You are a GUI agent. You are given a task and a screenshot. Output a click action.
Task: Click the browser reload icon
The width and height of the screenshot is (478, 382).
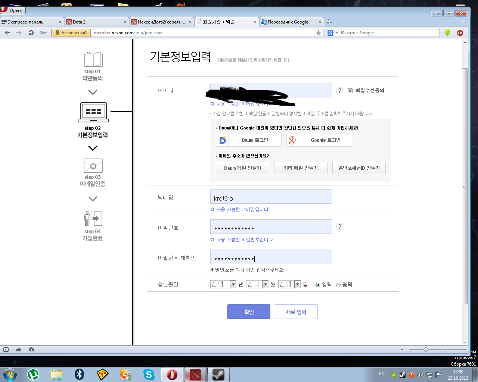click(x=31, y=33)
